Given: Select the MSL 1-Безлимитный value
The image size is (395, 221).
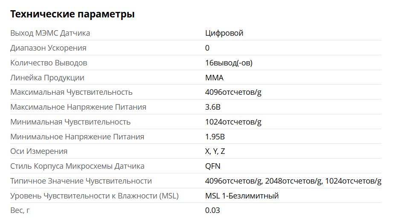Looking at the screenshot, I should click(242, 195).
